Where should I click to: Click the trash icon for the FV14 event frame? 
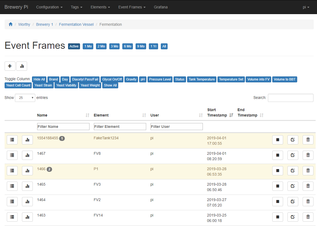pos(308,217)
